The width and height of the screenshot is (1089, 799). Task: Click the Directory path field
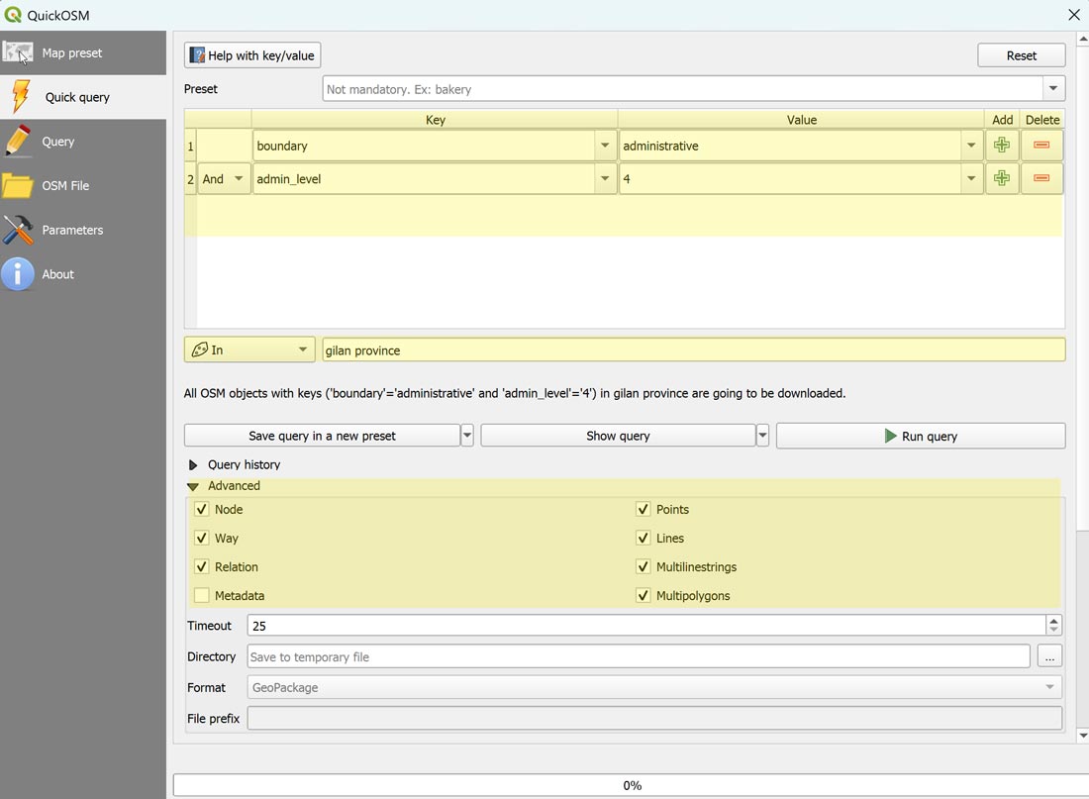pos(639,656)
